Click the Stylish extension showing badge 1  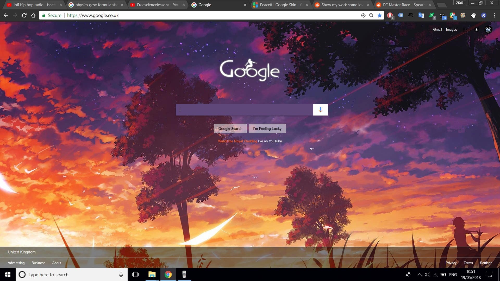(x=452, y=15)
